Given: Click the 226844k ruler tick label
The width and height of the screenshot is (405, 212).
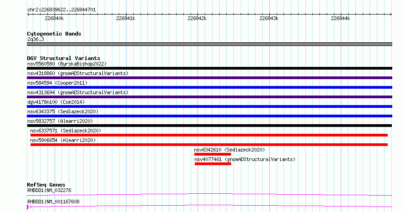Looking at the screenshot, I should [x=340, y=18].
